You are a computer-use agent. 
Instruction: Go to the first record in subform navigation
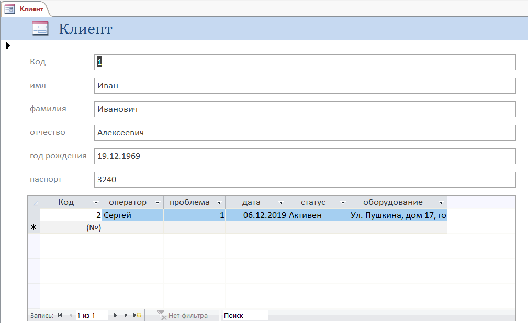tap(60, 315)
